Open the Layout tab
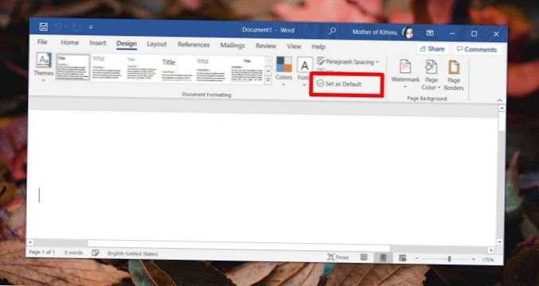The image size is (539, 286). tap(157, 44)
